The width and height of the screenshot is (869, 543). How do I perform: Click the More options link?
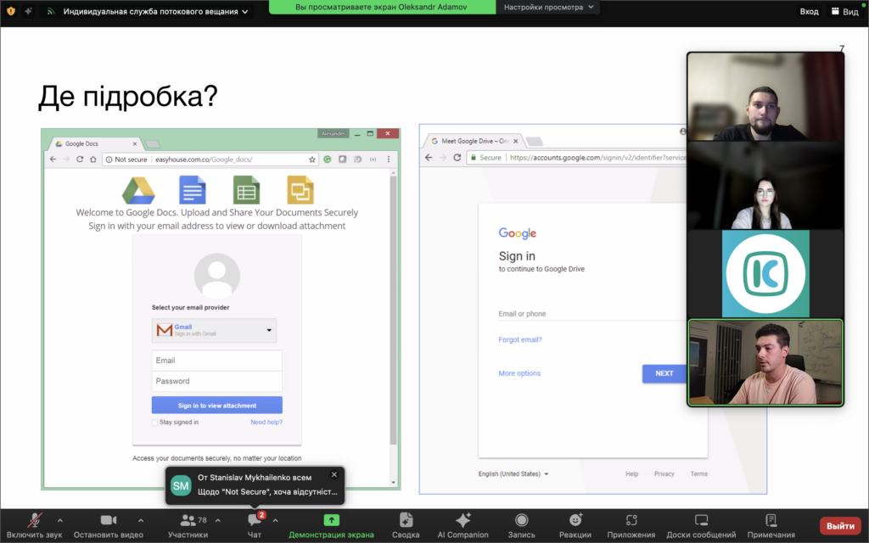(519, 373)
